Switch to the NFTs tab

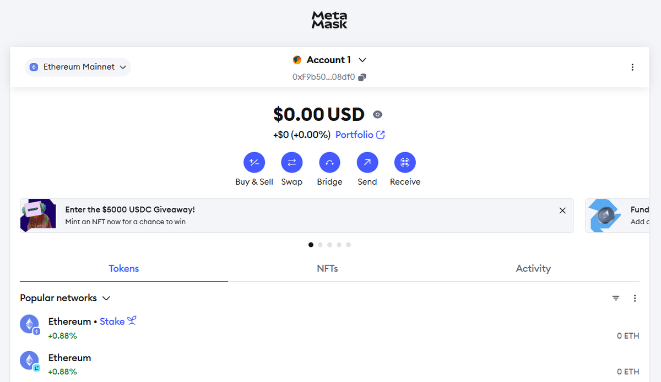tap(327, 269)
